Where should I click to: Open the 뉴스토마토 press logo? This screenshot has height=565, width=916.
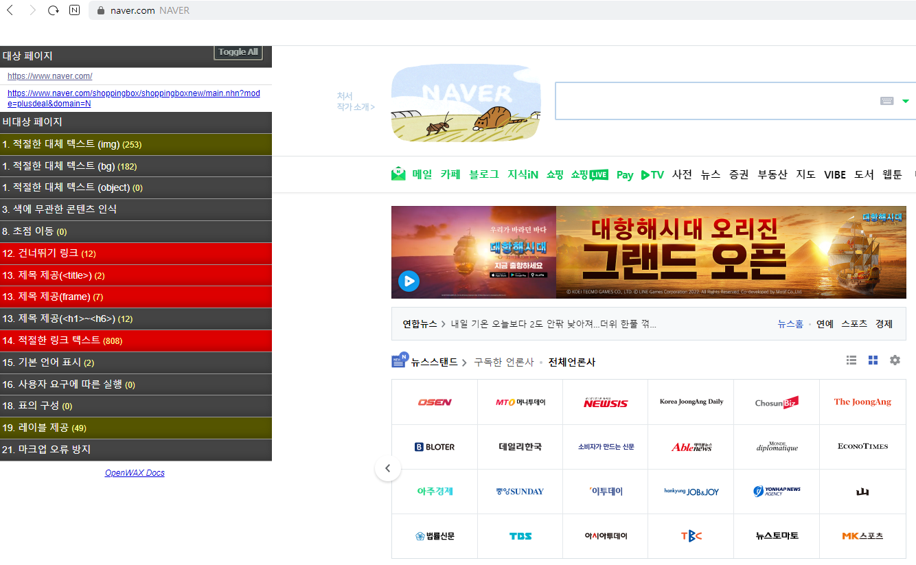click(777, 536)
